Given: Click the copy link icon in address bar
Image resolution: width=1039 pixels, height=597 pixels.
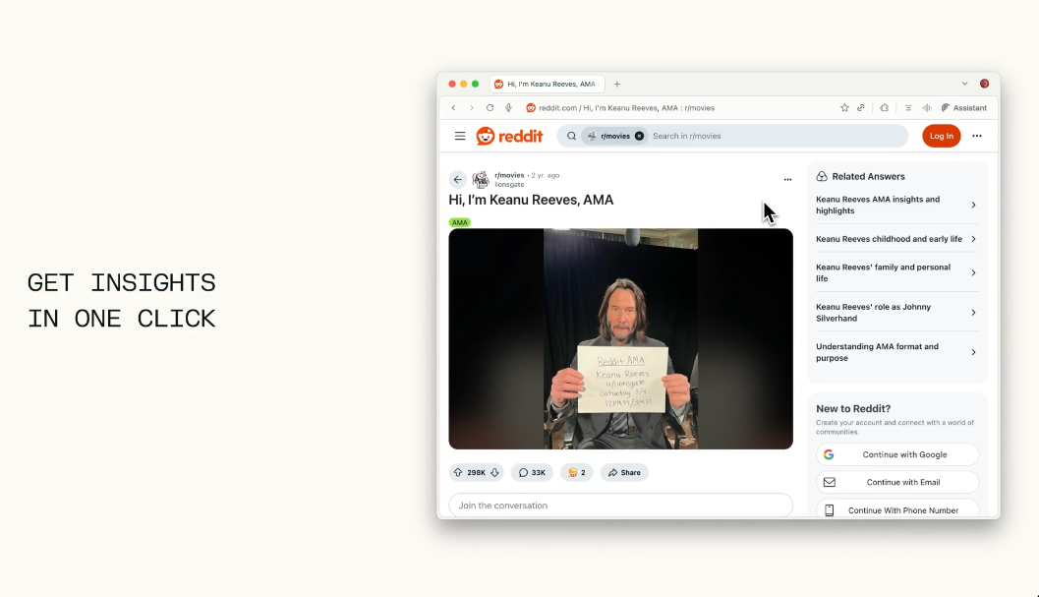Looking at the screenshot, I should [861, 107].
